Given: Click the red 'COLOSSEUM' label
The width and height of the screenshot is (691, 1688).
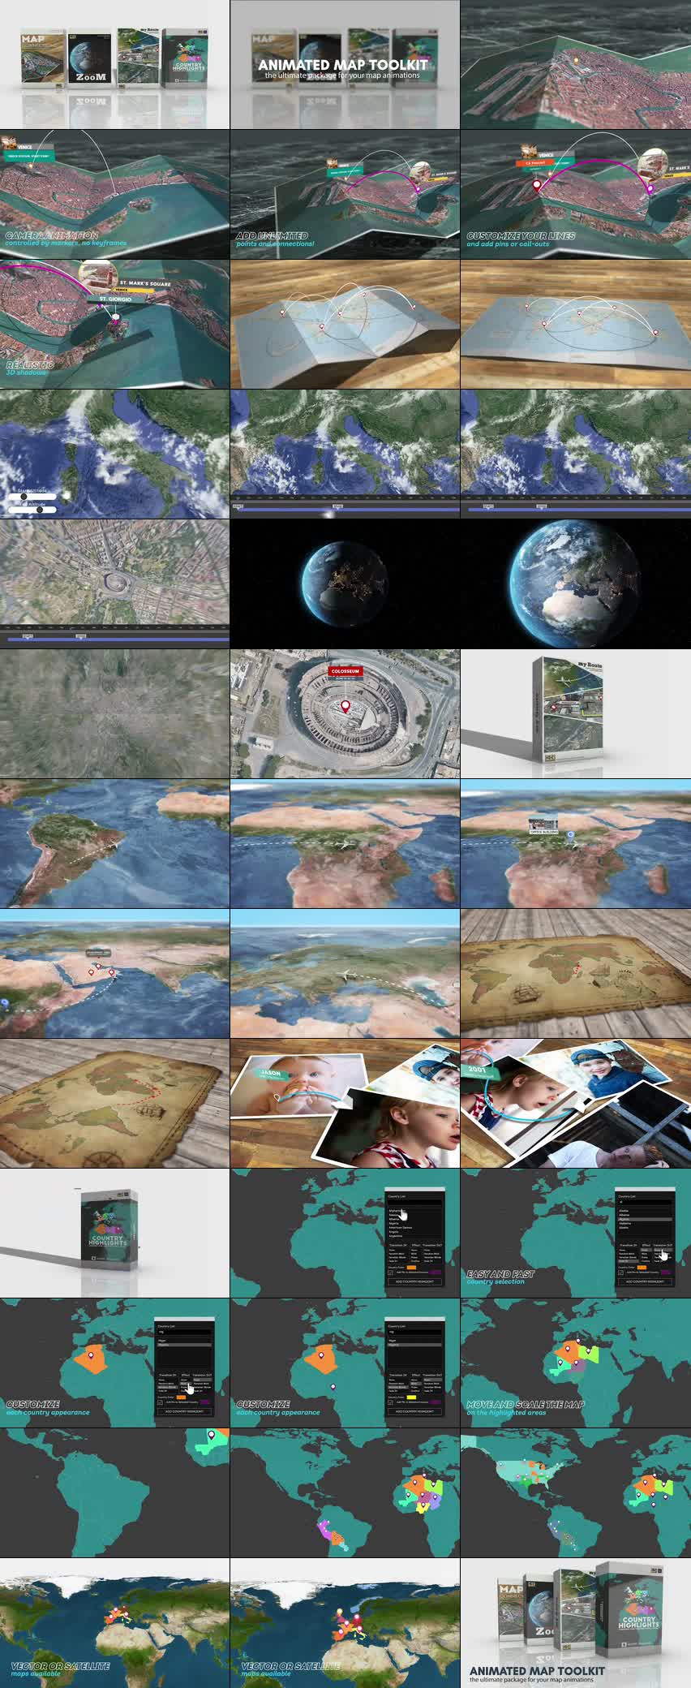Looking at the screenshot, I should pos(345,671).
